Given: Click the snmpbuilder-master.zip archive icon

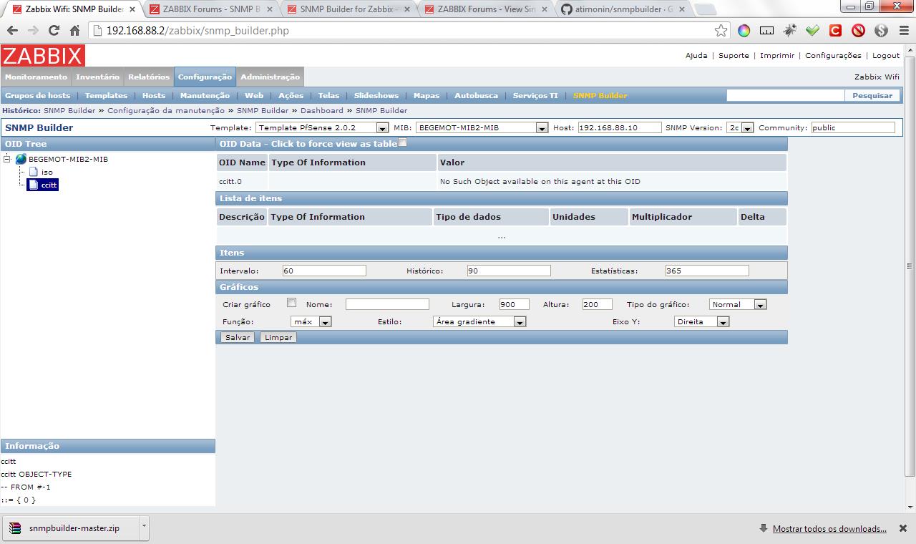Looking at the screenshot, I should 15,528.
